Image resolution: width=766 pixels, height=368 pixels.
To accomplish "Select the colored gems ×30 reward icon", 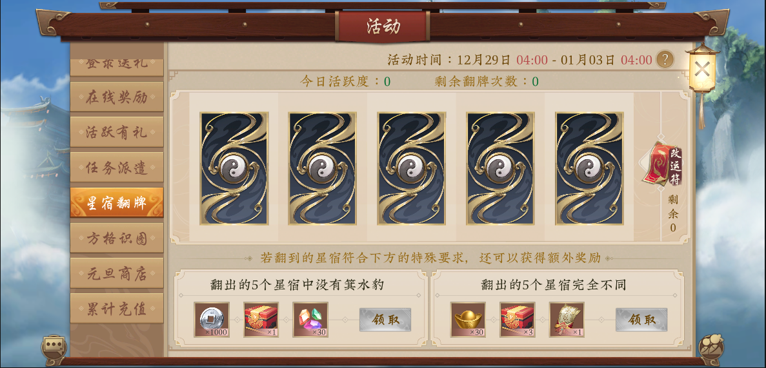I will [310, 320].
